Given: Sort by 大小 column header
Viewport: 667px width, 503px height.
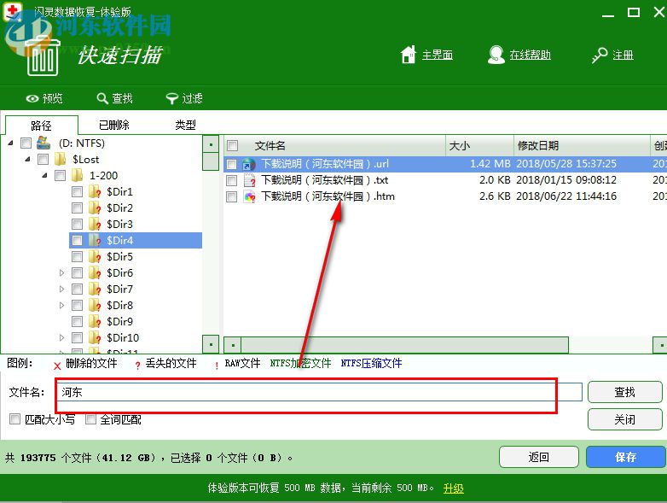Looking at the screenshot, I should coord(480,146).
